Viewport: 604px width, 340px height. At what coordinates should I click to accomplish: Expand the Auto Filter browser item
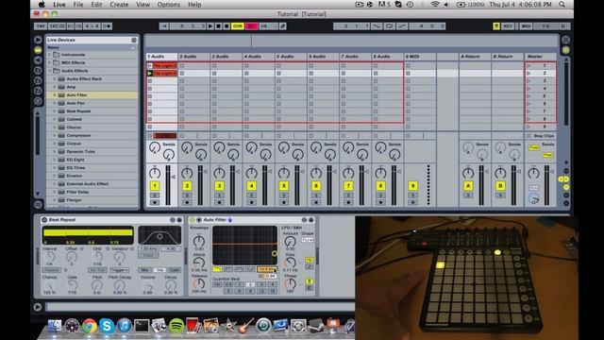coord(55,95)
